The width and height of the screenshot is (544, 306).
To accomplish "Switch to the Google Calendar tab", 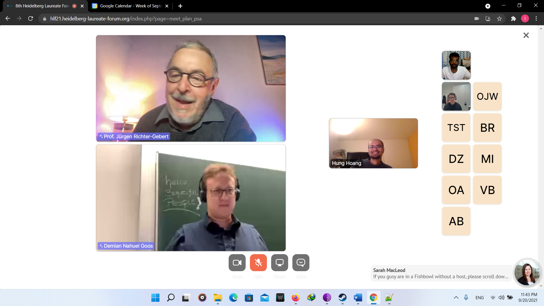I will coord(130,6).
